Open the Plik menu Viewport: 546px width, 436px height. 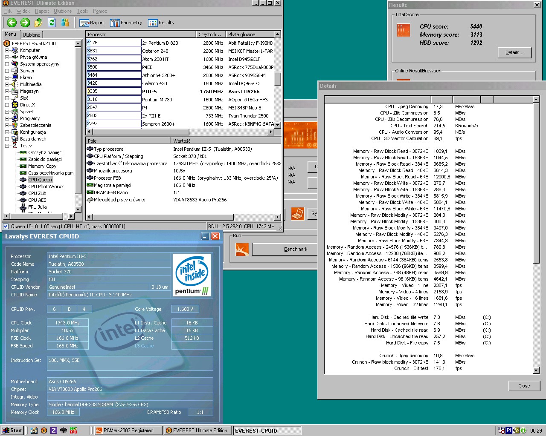click(x=8, y=11)
